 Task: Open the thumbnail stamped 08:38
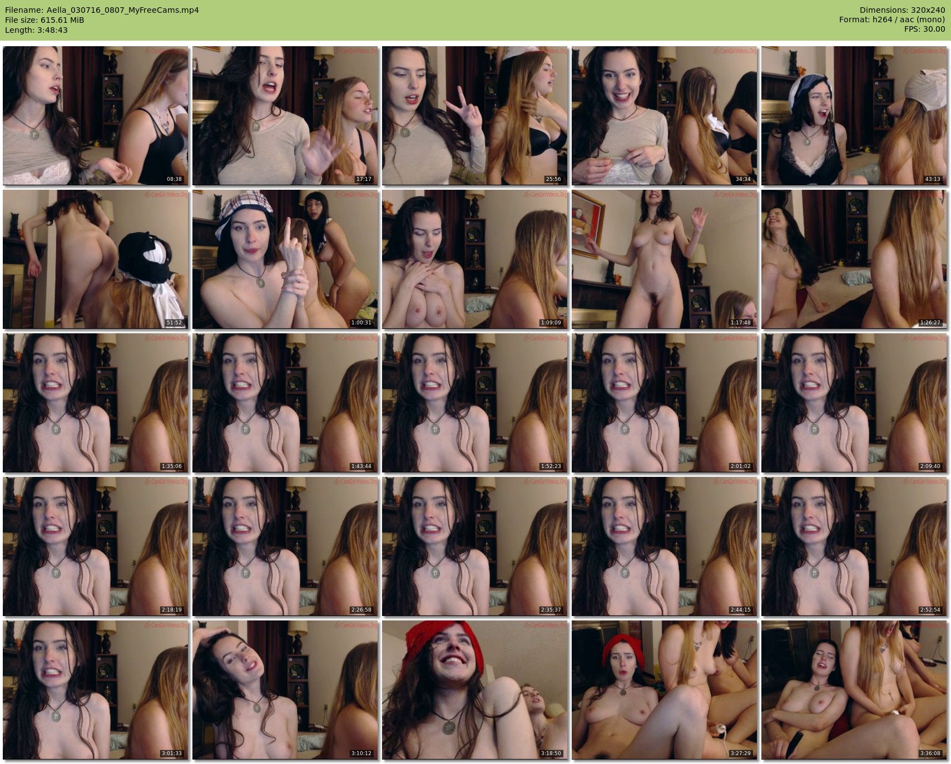(96, 116)
